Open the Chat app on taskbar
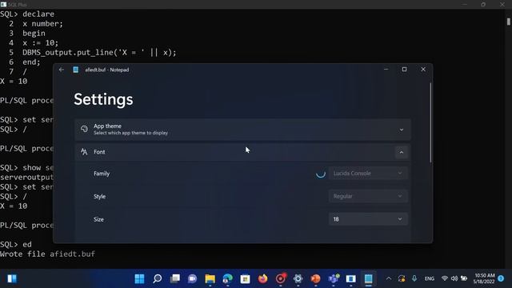 click(x=192, y=278)
